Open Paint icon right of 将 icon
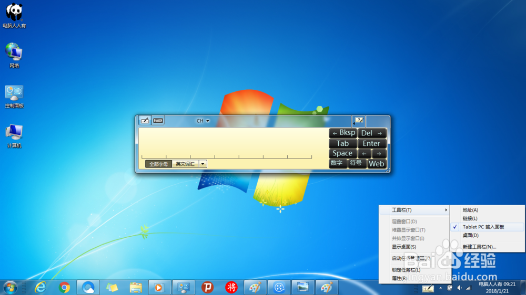The height and width of the screenshot is (295, 526). 255,288
